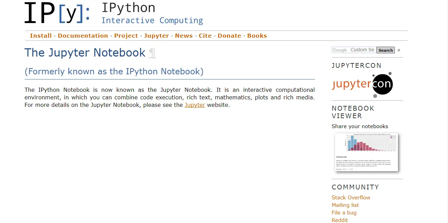Visit the Reddit community link
This screenshot has height=223, width=448.
click(340, 220)
